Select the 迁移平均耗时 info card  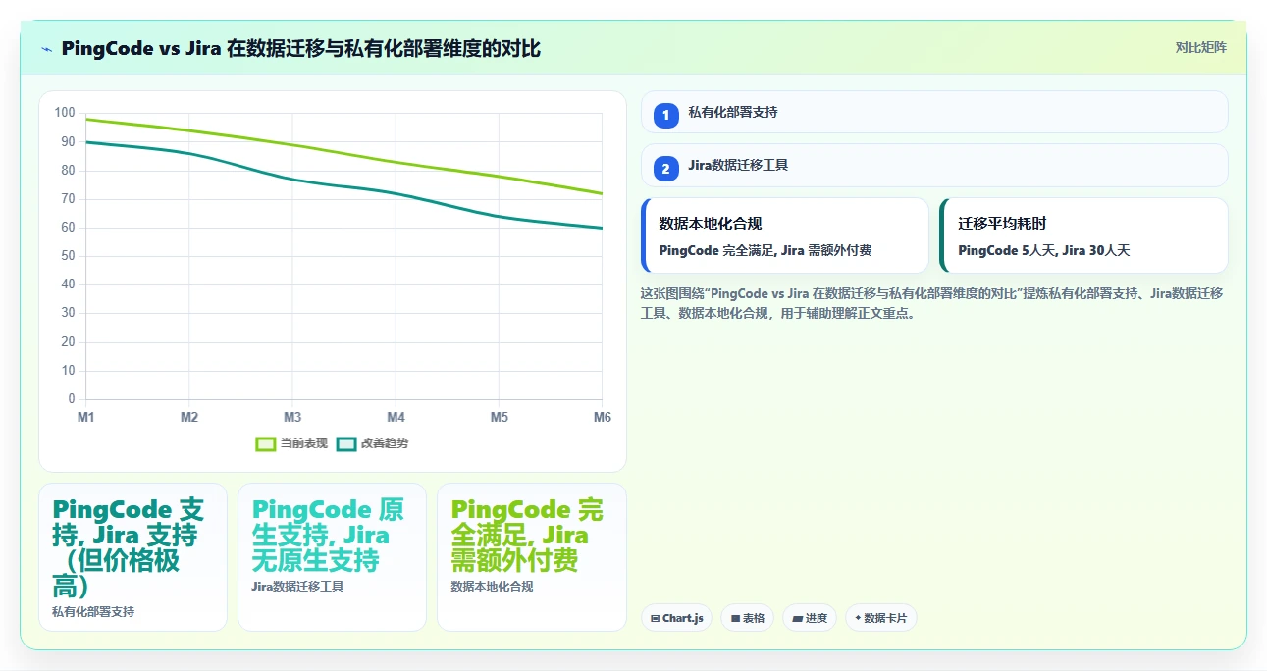point(1083,235)
